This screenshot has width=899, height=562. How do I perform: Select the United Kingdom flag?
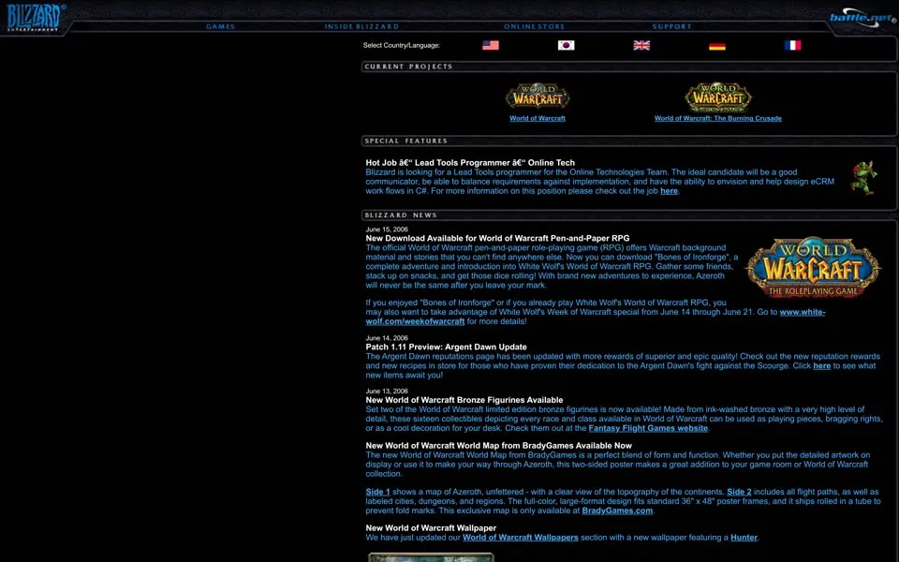pos(641,45)
